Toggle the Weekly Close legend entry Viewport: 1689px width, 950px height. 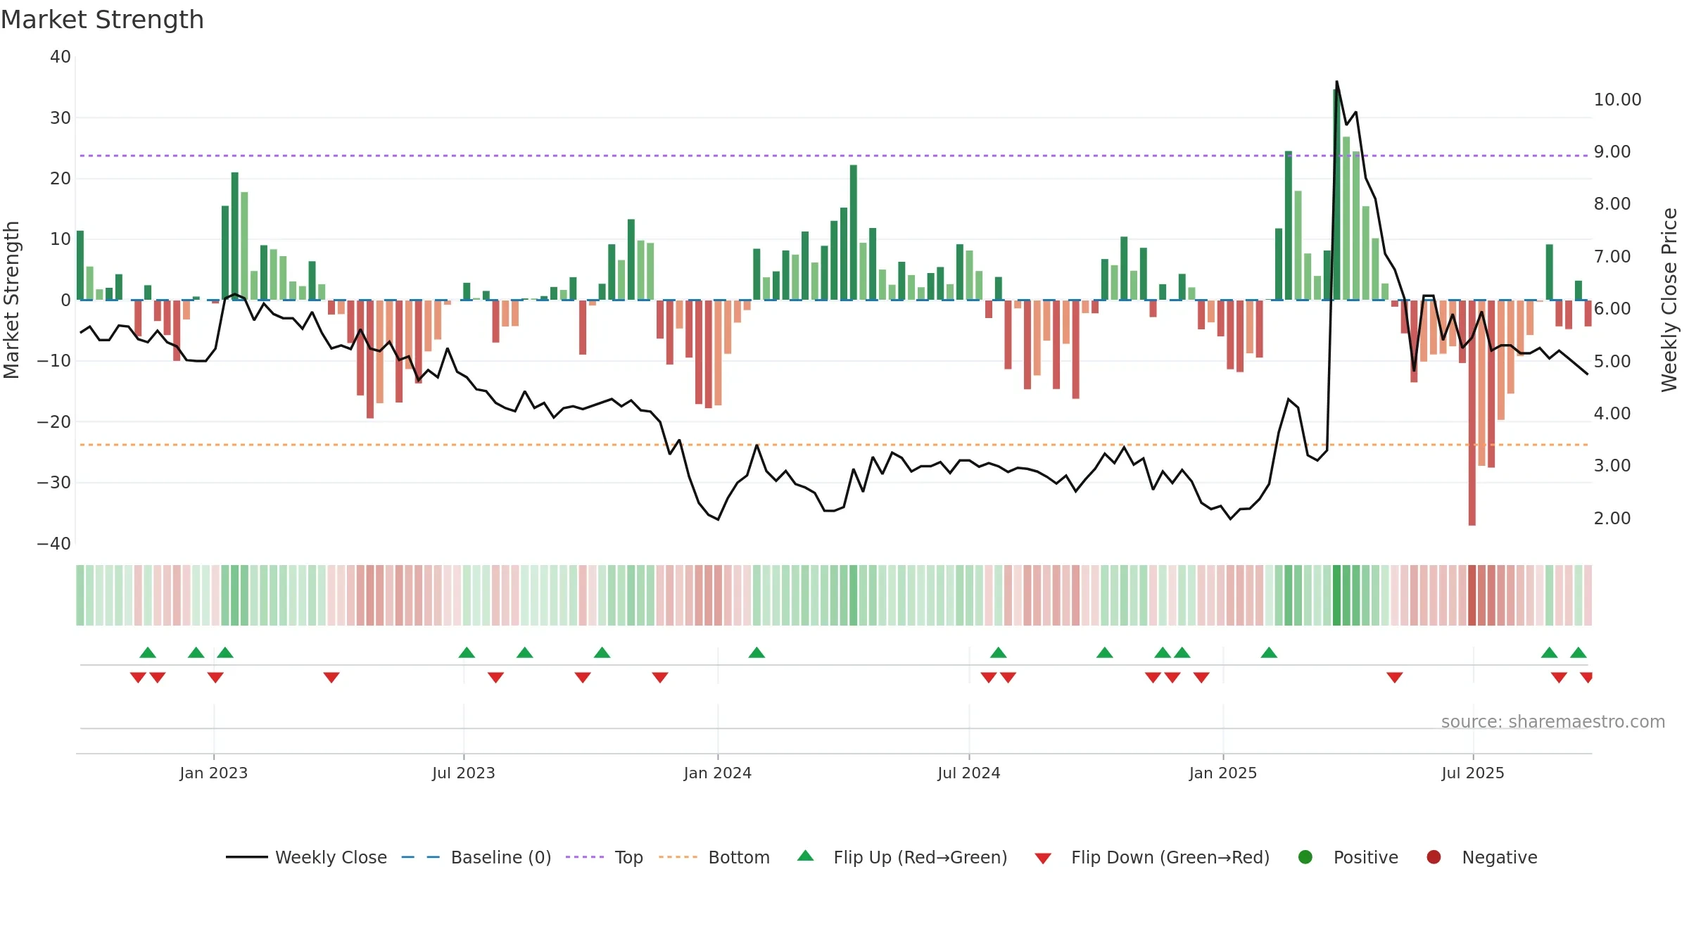point(306,857)
